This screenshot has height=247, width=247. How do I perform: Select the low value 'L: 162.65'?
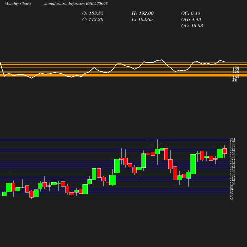142,20
